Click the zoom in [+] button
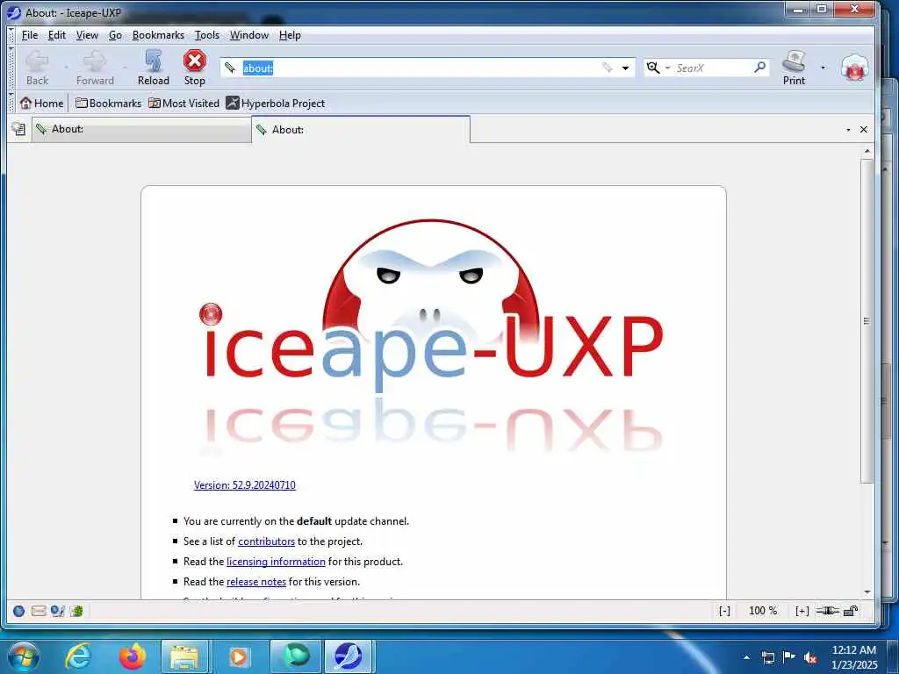Viewport: 899px width, 674px height. pyautogui.click(x=802, y=611)
